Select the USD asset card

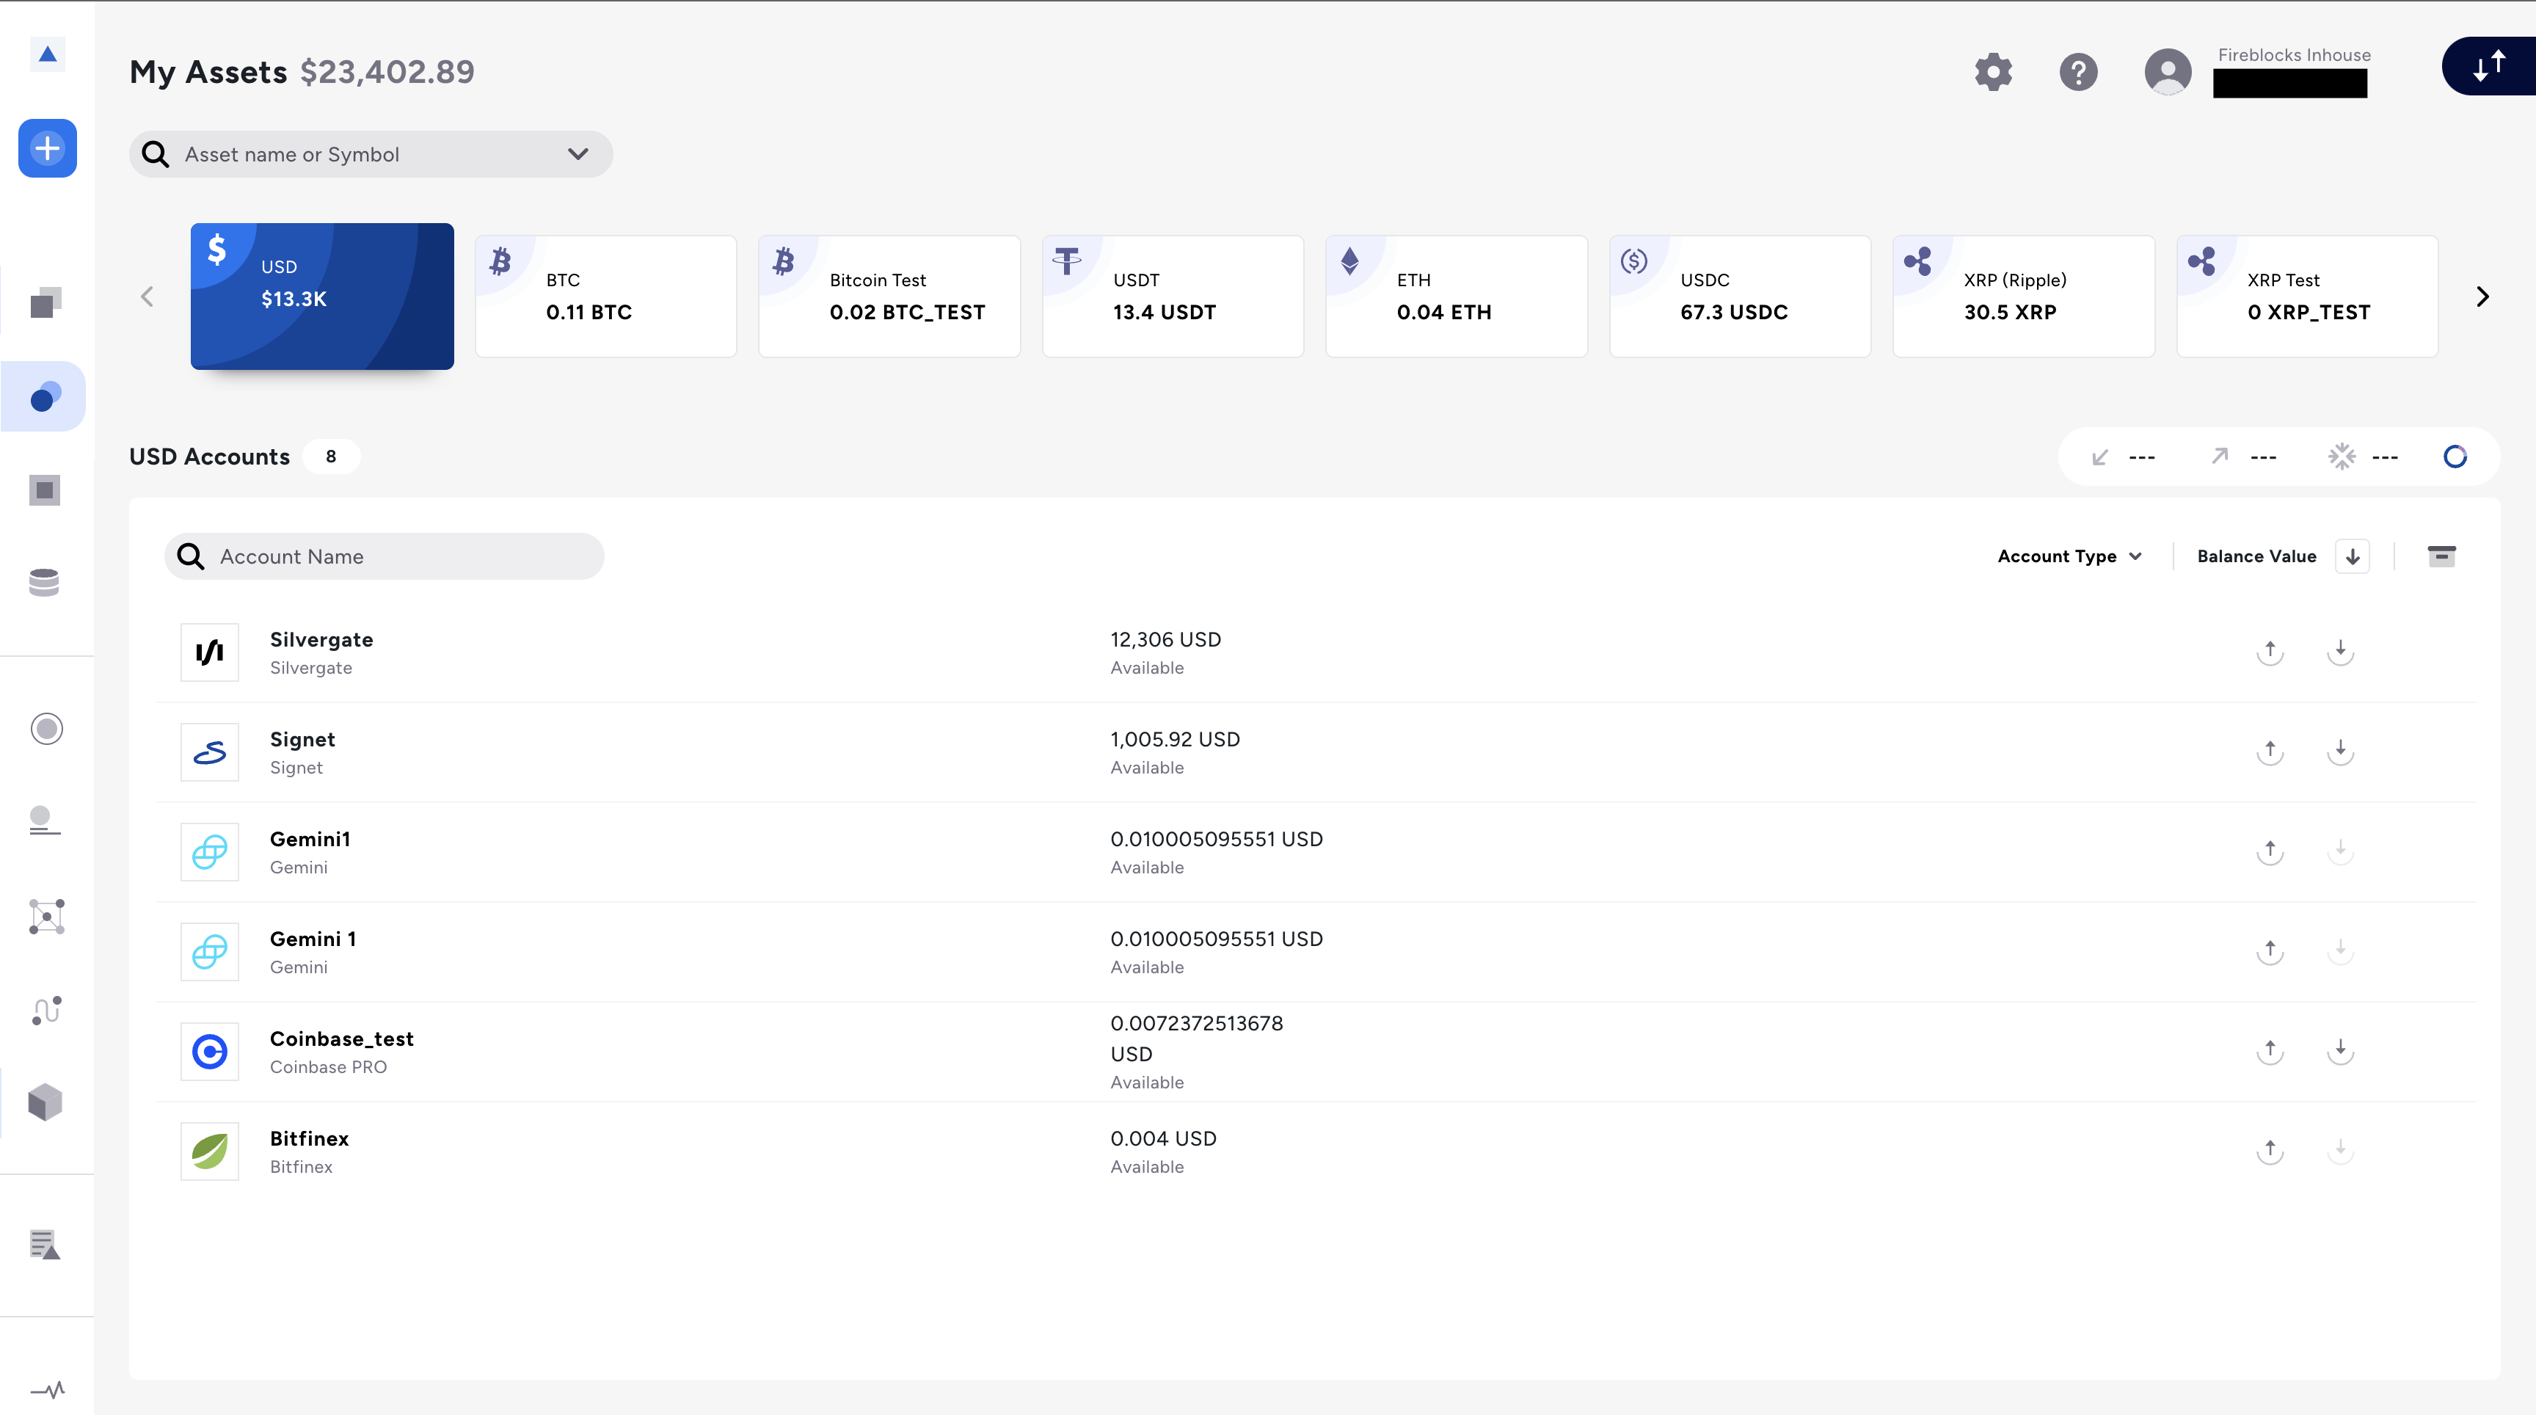tap(322, 297)
